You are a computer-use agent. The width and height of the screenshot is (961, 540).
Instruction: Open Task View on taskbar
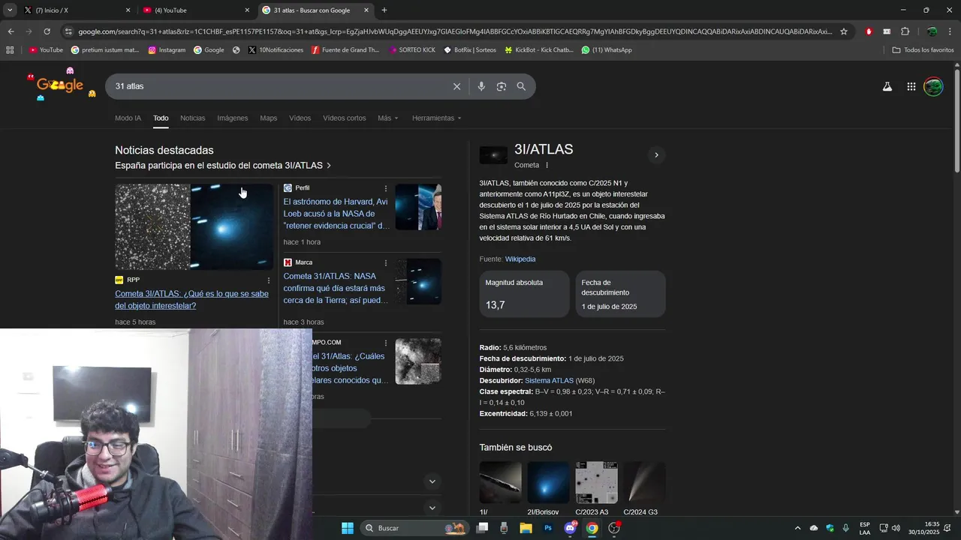click(482, 528)
